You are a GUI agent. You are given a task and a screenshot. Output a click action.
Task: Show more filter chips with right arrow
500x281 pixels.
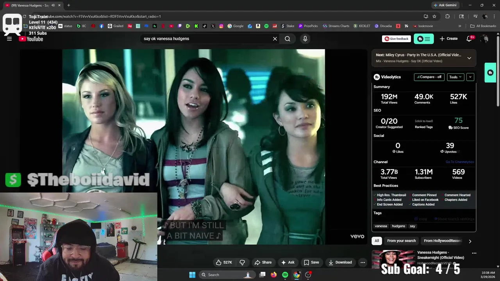tap(470, 241)
